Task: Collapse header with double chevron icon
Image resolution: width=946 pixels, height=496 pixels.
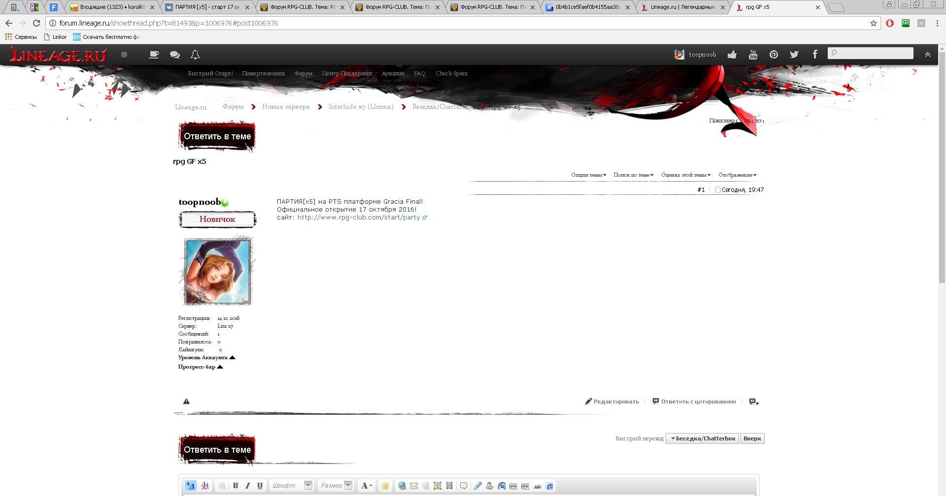Action: coord(928,55)
